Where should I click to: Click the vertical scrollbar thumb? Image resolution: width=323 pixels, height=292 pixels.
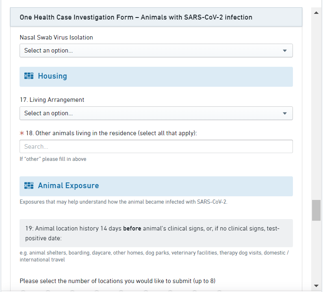316,211
